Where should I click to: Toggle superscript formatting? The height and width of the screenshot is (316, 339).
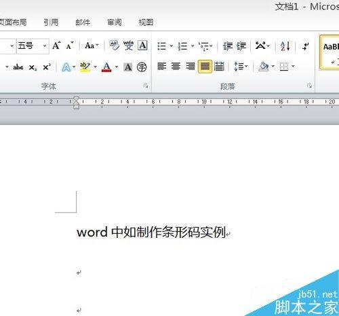47,67
